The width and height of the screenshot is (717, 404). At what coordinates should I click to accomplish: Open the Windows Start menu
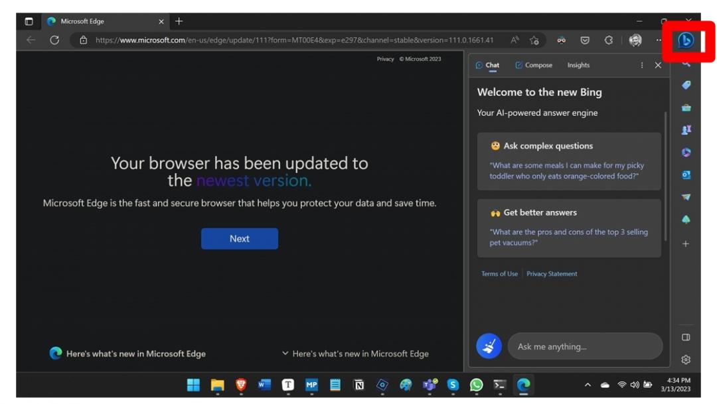pyautogui.click(x=193, y=385)
